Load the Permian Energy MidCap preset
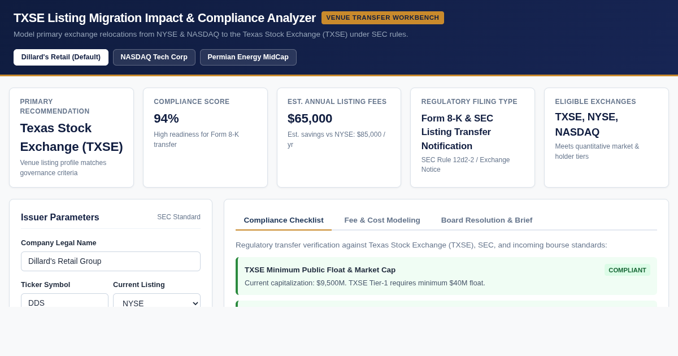 click(248, 57)
